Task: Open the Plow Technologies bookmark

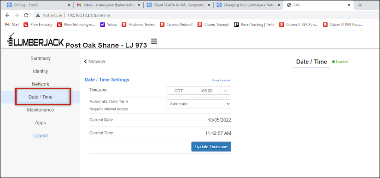Action: 76,24
